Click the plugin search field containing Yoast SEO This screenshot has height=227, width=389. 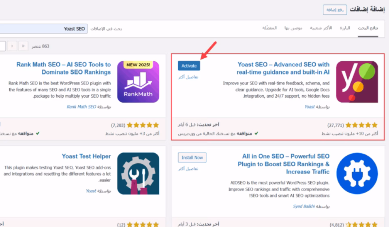45,29
